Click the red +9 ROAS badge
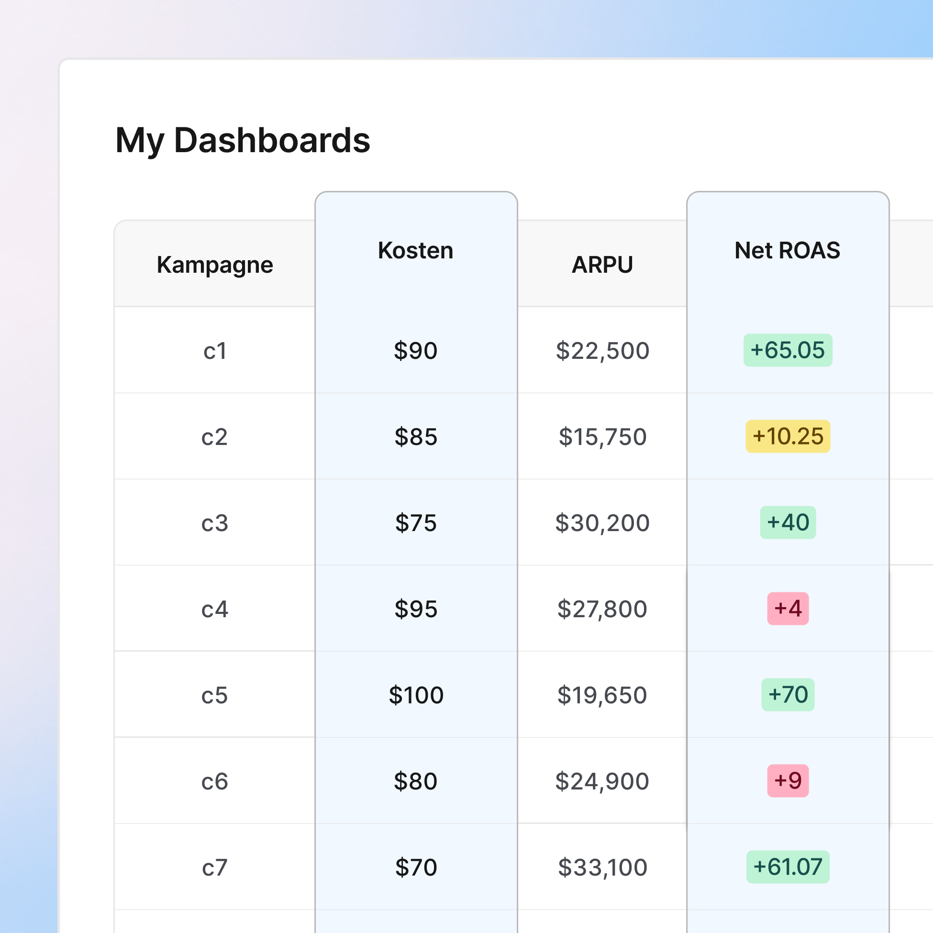 pos(788,781)
